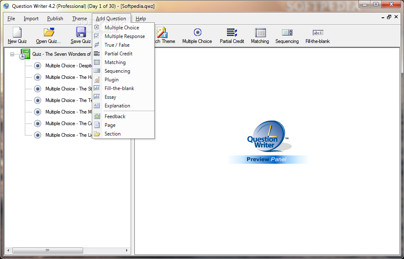
Task: Choose True / False question type
Action: [x=123, y=45]
